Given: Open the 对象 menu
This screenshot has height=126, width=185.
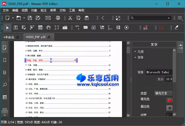Looking at the screenshot, I should click(34, 10).
